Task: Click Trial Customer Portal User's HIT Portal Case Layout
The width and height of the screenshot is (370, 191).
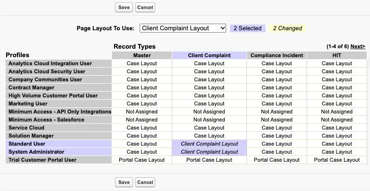Action: 337,160
